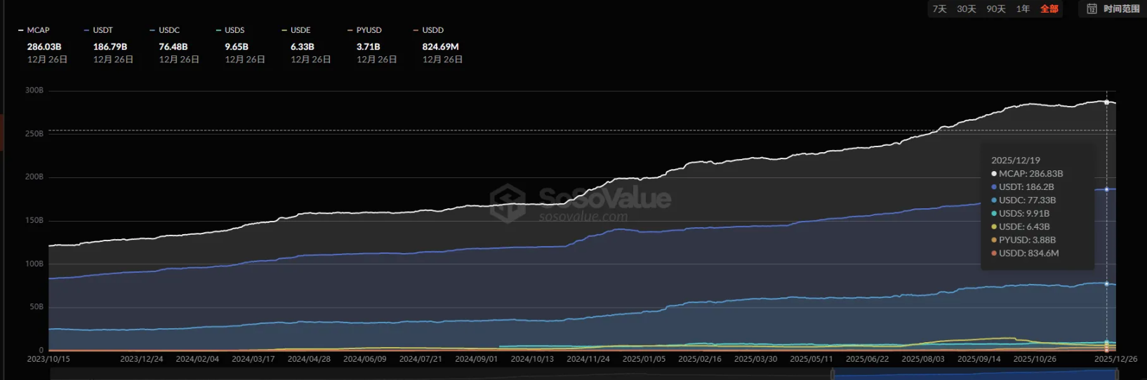The height and width of the screenshot is (380, 1147).
Task: Show the 1年 time period
Action: click(x=1023, y=9)
